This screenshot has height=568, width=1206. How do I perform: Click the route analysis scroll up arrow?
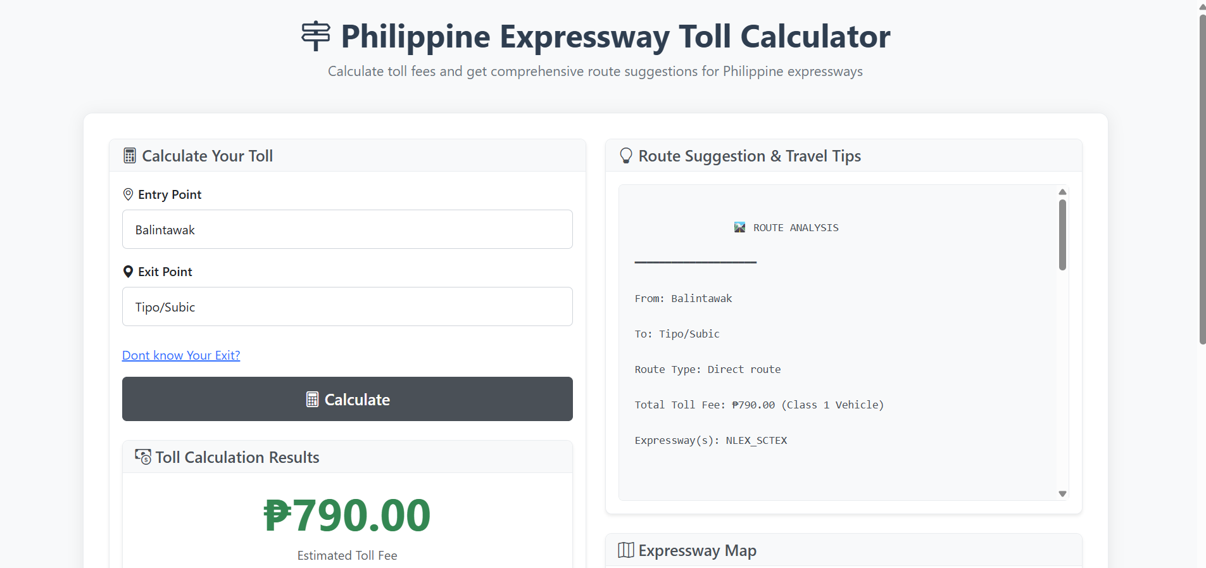click(x=1062, y=192)
